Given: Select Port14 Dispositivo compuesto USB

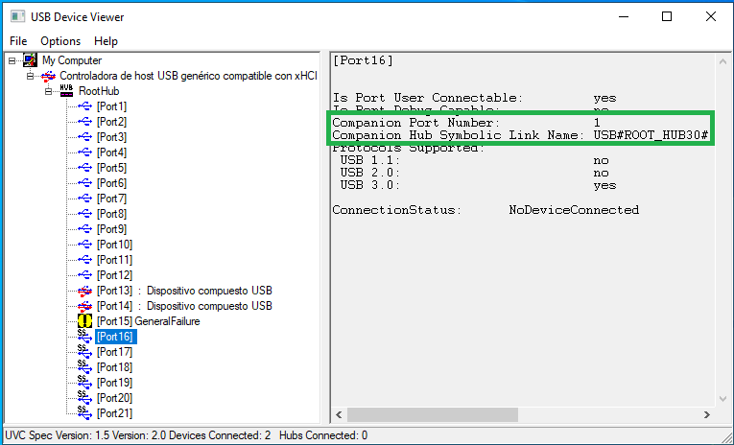Looking at the screenshot, I should click(x=183, y=306).
